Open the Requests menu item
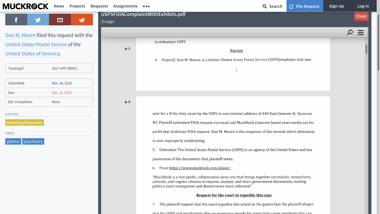The width and height of the screenshot is (380, 214). point(99,6)
